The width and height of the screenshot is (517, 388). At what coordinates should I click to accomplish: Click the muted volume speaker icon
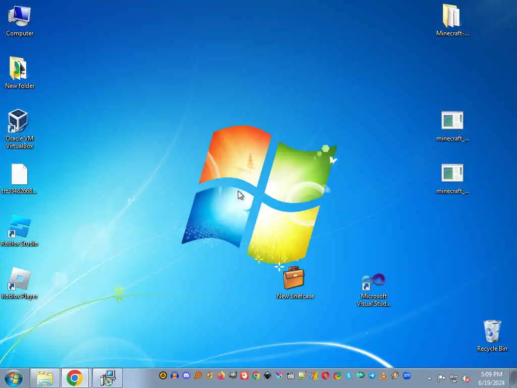tap(466, 378)
